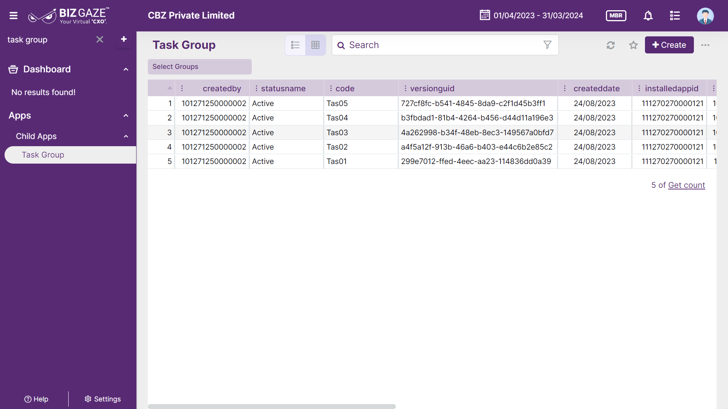Click versionguid starting with 4a262998
This screenshot has height=409, width=728.
[477, 133]
